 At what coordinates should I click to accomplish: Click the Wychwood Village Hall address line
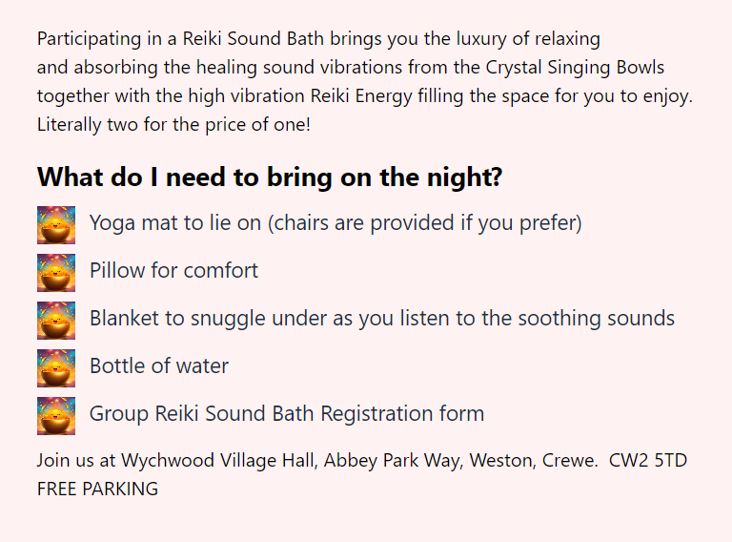[x=362, y=460]
